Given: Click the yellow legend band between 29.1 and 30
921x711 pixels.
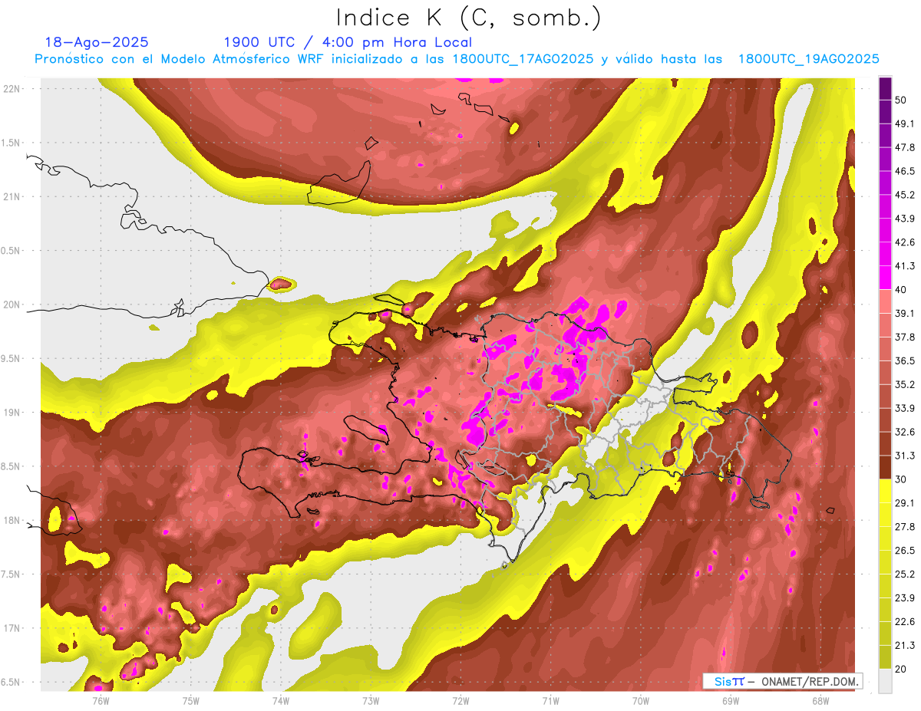Looking at the screenshot, I should coord(885,491).
